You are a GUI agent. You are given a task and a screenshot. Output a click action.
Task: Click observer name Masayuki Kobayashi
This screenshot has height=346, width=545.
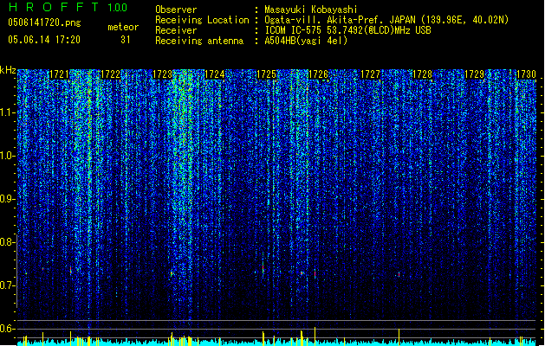(x=311, y=10)
